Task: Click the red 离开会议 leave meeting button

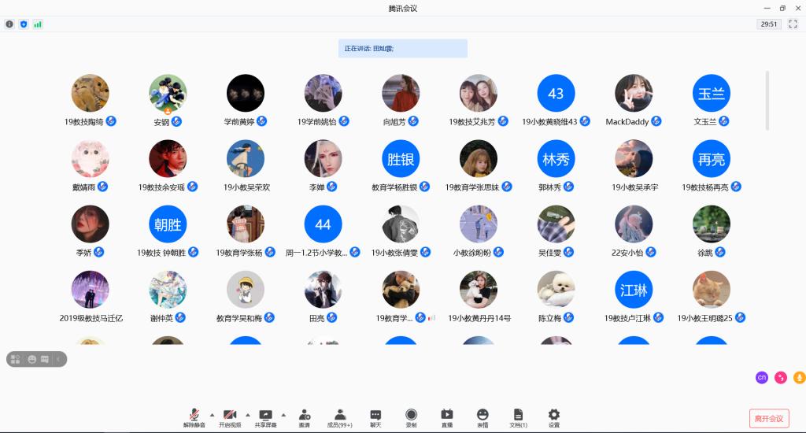Action: point(768,418)
